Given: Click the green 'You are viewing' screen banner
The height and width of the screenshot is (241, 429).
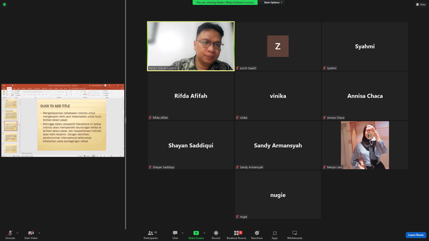Looking at the screenshot, I should pyautogui.click(x=225, y=3).
